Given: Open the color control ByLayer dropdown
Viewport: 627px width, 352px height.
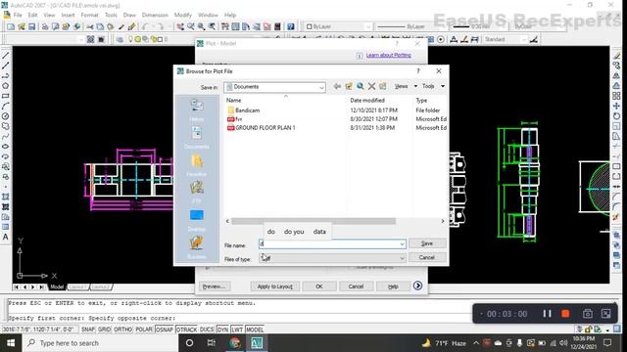Looking at the screenshot, I should point(338,26).
